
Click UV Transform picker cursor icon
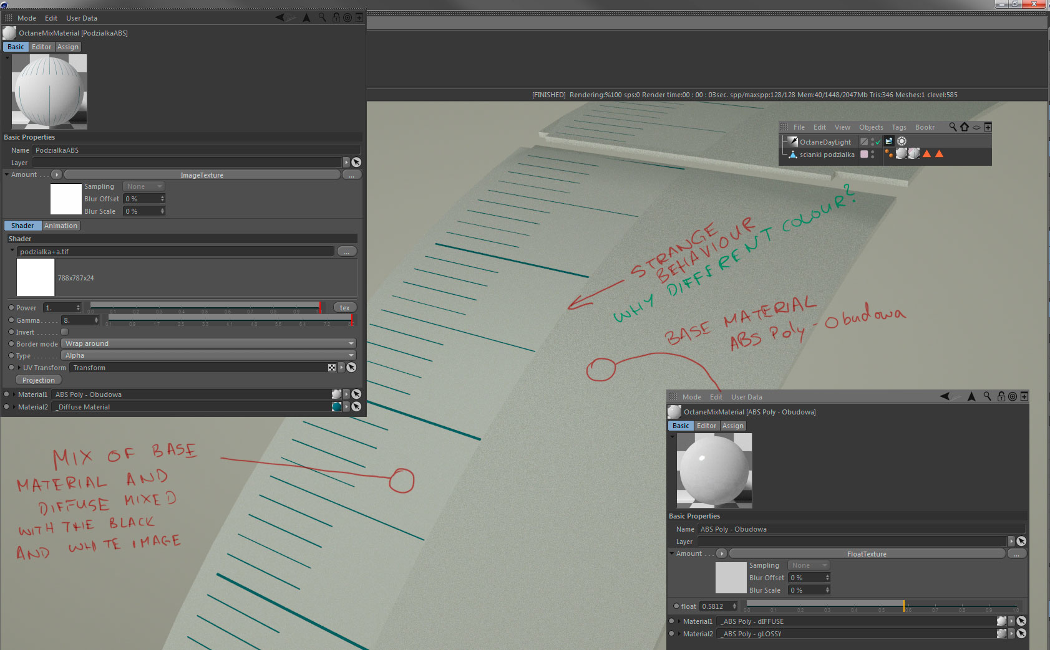pos(352,368)
